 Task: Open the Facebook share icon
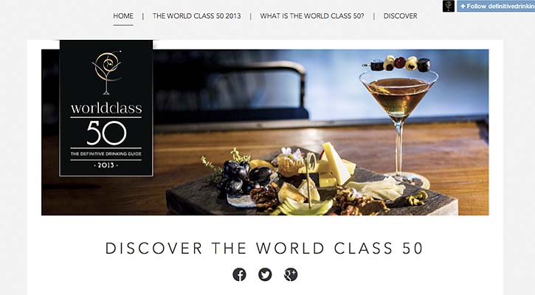pyautogui.click(x=239, y=274)
